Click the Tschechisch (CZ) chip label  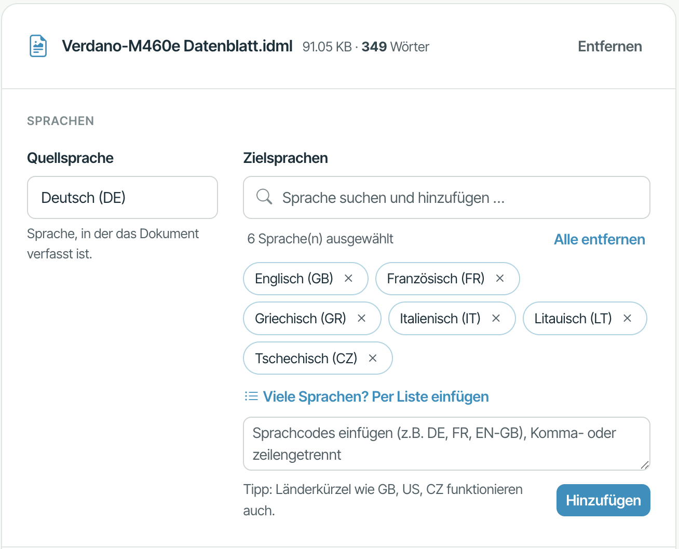tap(306, 359)
